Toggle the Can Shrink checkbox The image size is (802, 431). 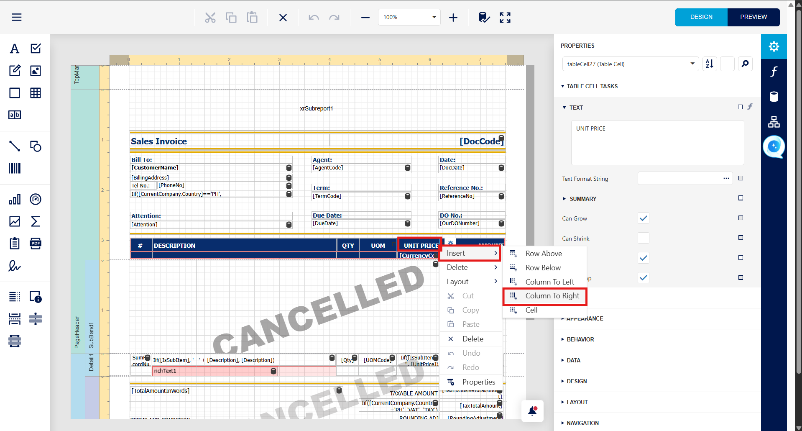click(x=644, y=238)
